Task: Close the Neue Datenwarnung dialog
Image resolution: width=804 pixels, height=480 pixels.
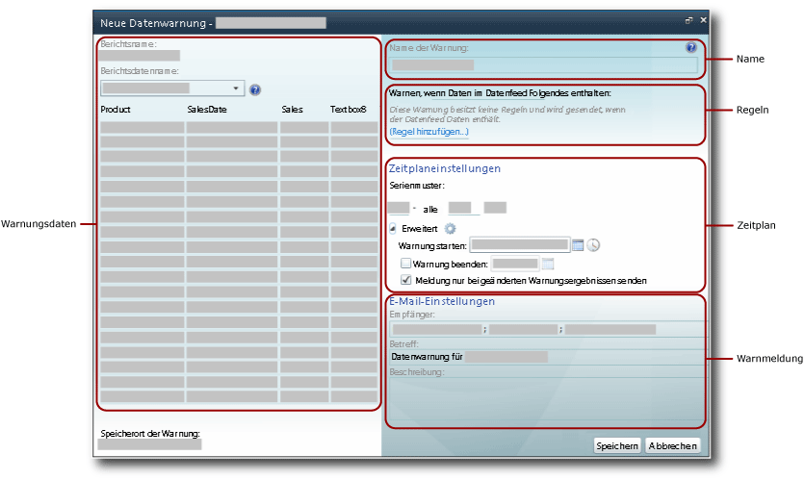Action: point(703,20)
